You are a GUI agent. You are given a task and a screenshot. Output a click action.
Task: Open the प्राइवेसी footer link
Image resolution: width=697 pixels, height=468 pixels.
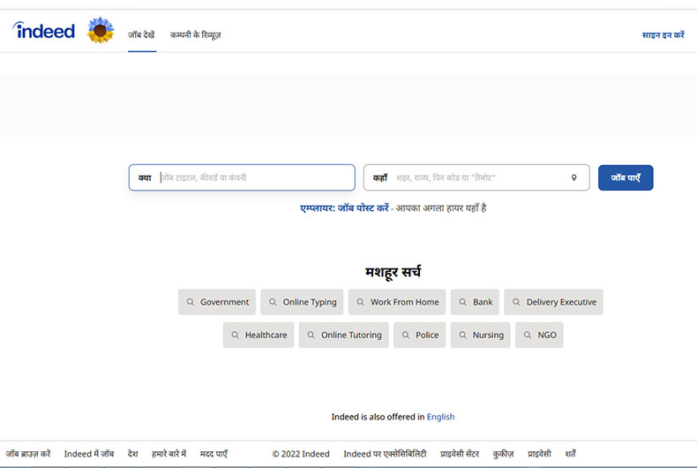coord(539,454)
